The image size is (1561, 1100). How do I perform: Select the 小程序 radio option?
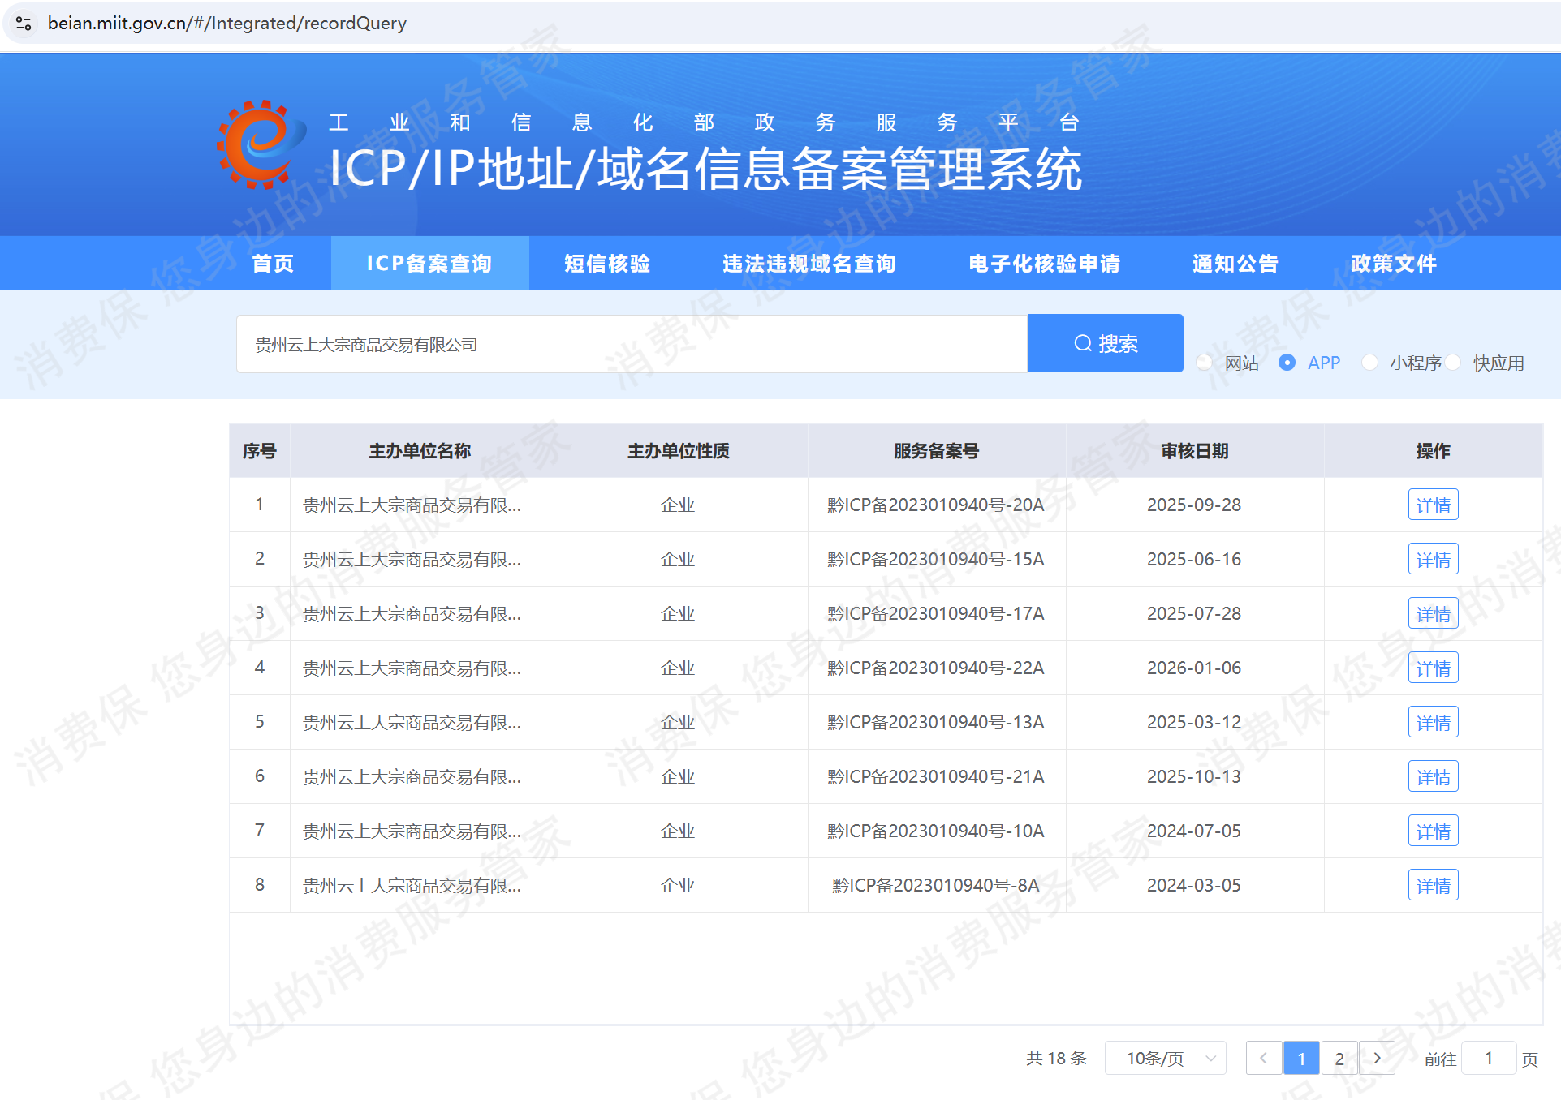click(x=1369, y=363)
